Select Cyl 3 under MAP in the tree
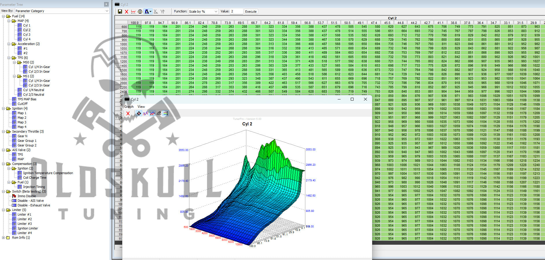This screenshot has height=260, width=545. (x=27, y=35)
